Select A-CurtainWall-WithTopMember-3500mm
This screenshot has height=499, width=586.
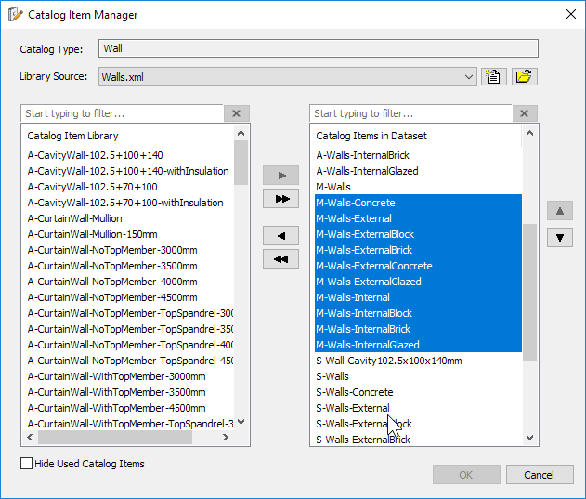[117, 392]
